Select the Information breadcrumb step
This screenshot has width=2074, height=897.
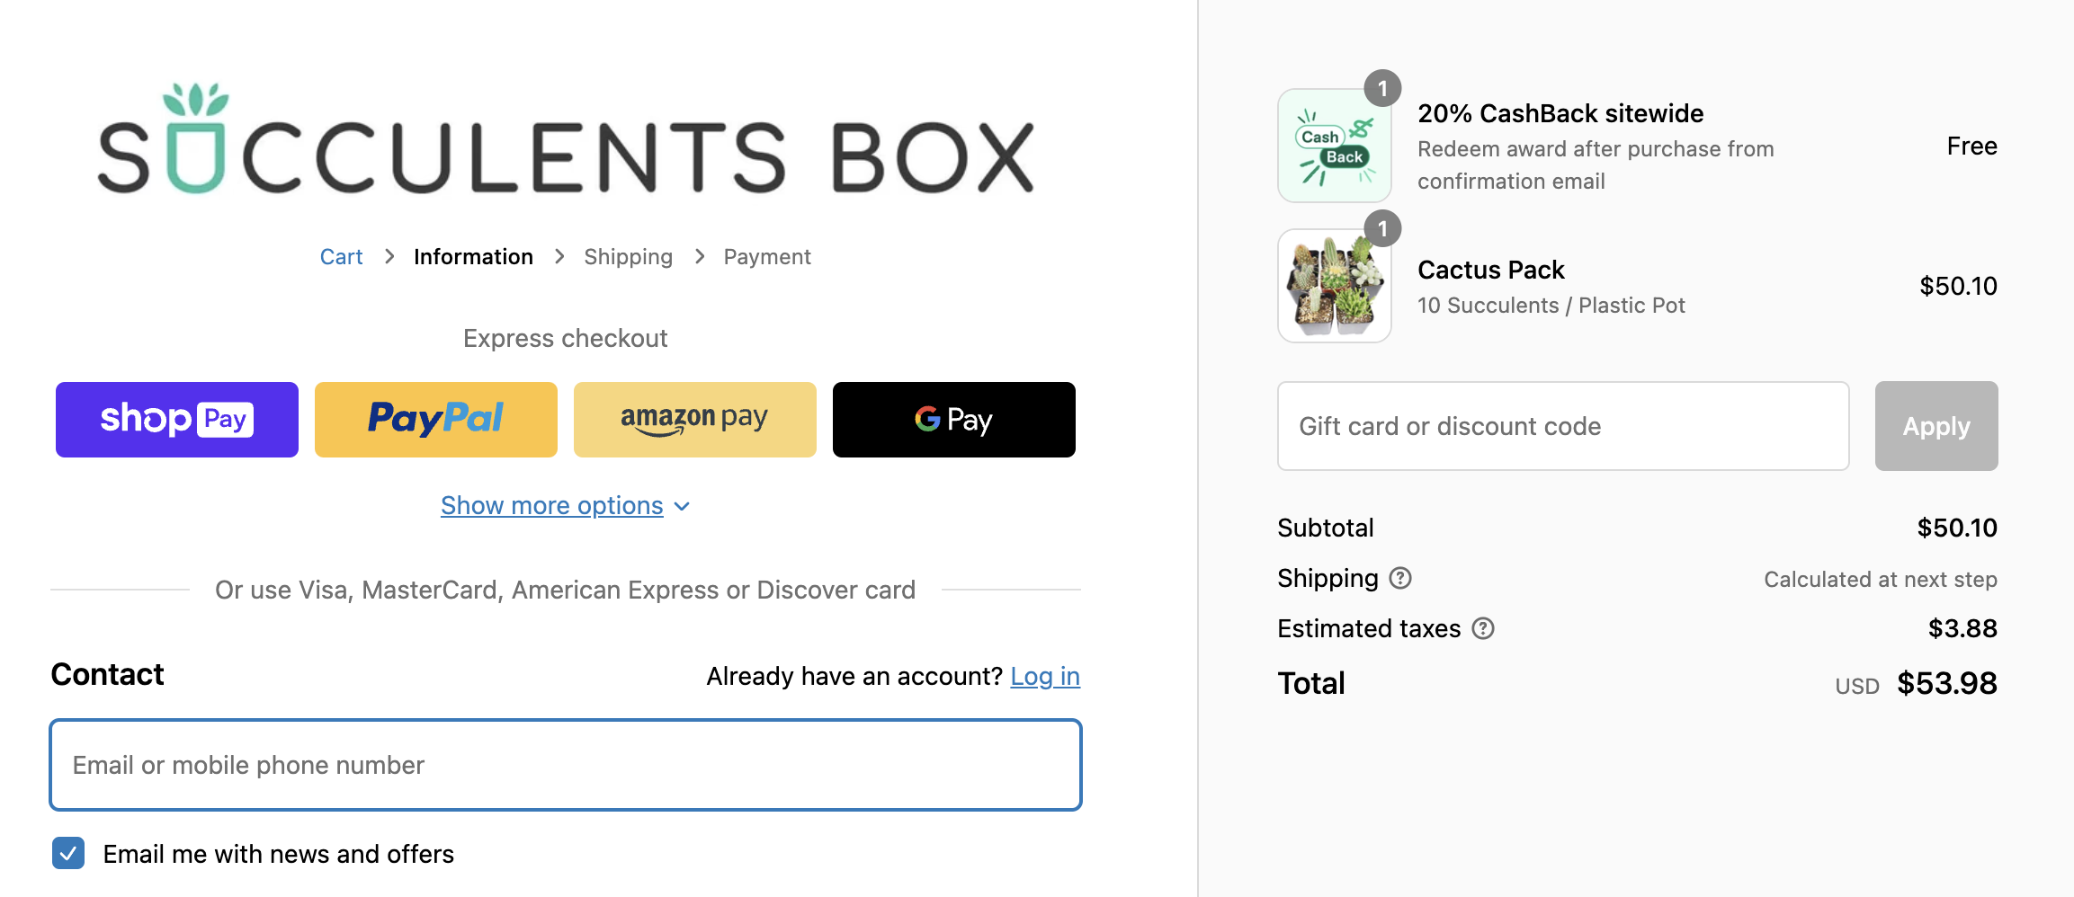coord(473,257)
